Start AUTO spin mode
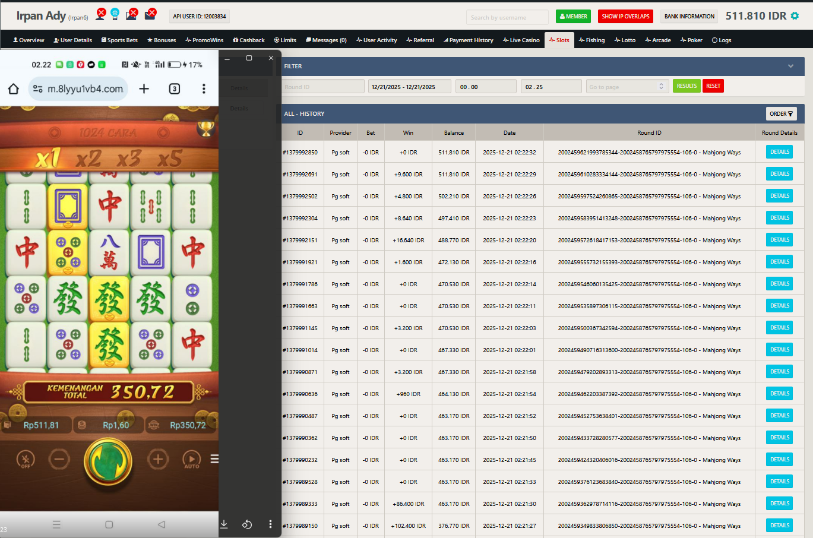The image size is (813, 538). point(191,459)
